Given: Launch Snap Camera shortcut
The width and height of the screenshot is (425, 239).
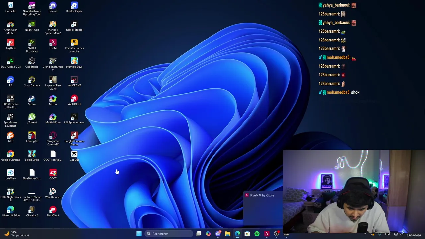Looking at the screenshot, I should pyautogui.click(x=32, y=82).
